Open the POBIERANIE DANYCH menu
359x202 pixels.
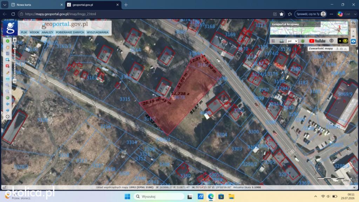coord(70,32)
